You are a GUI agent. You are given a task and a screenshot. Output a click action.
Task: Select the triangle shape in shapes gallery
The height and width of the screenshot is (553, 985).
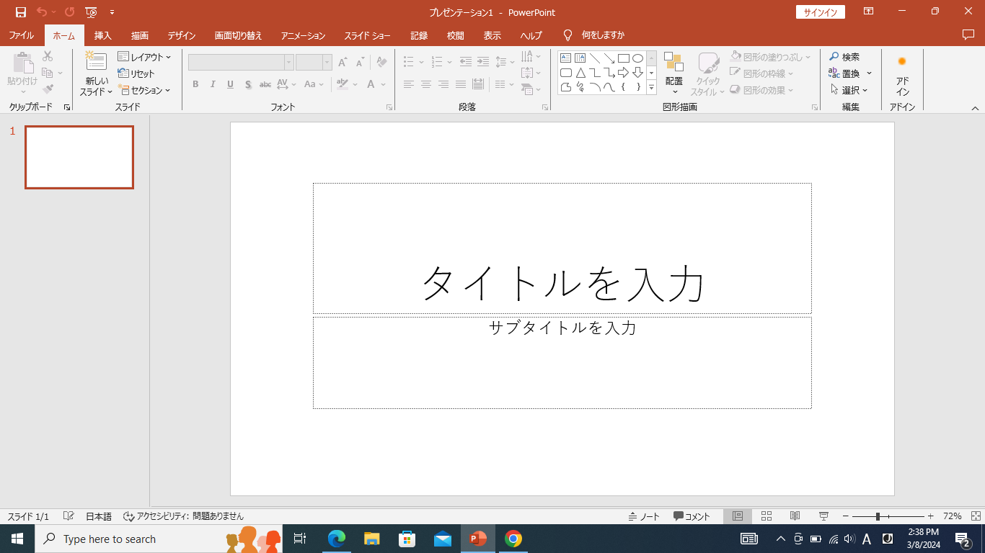[x=580, y=73]
